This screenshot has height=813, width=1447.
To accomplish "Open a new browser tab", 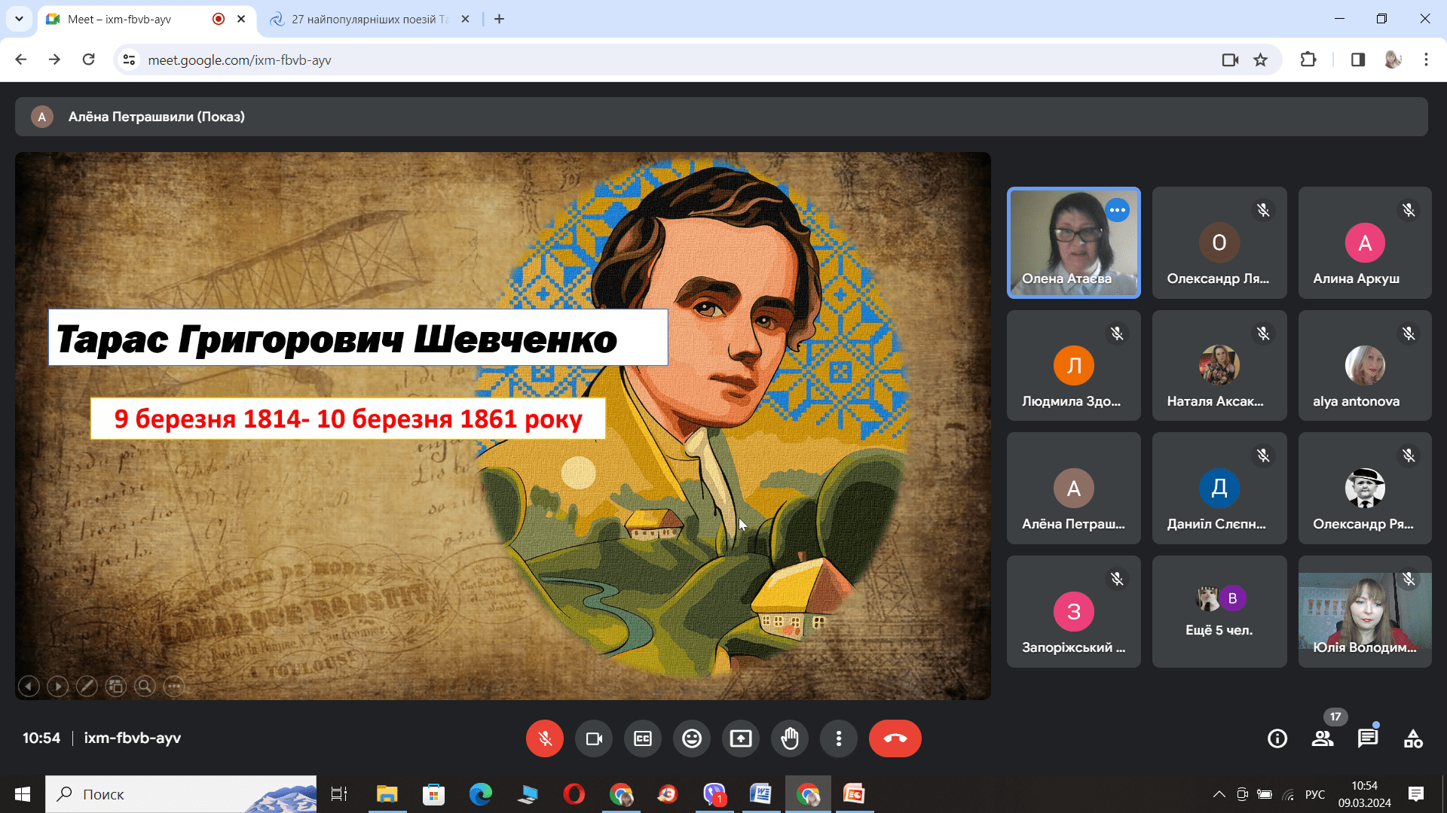I will pos(499,20).
